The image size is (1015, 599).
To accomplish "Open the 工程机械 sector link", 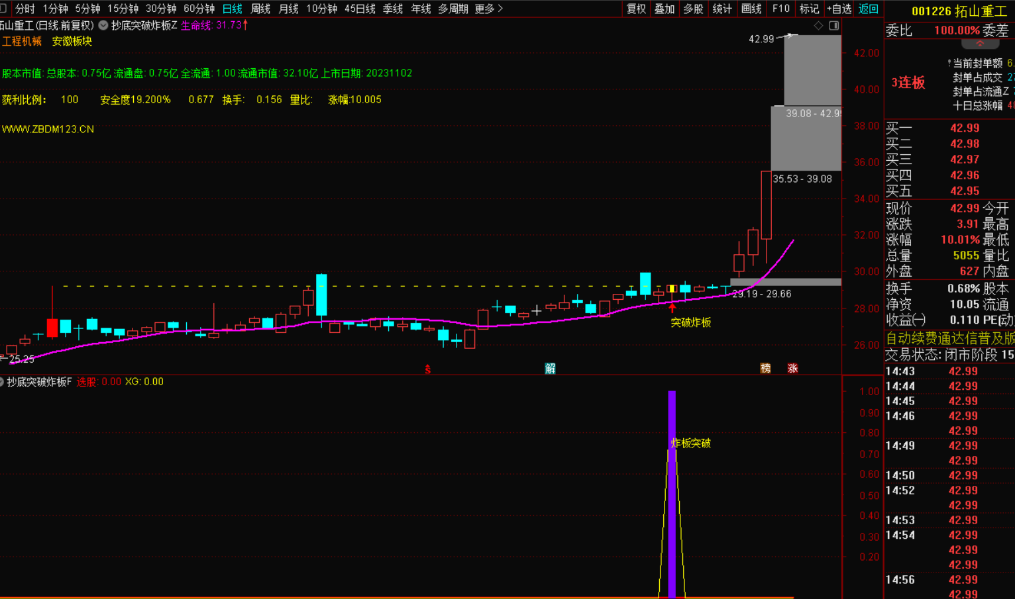I will 22,41.
